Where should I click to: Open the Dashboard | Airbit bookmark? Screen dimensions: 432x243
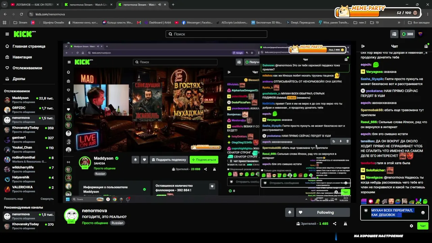[x=158, y=23]
